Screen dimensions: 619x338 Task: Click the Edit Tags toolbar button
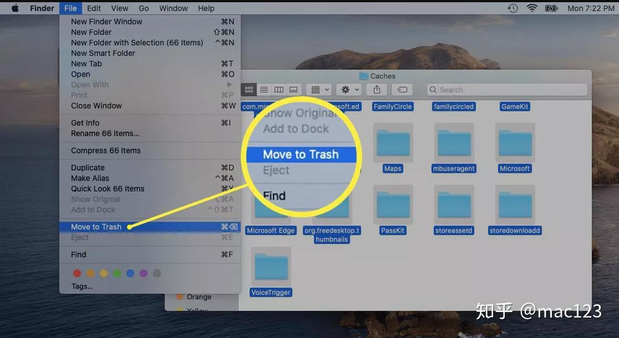click(x=402, y=90)
